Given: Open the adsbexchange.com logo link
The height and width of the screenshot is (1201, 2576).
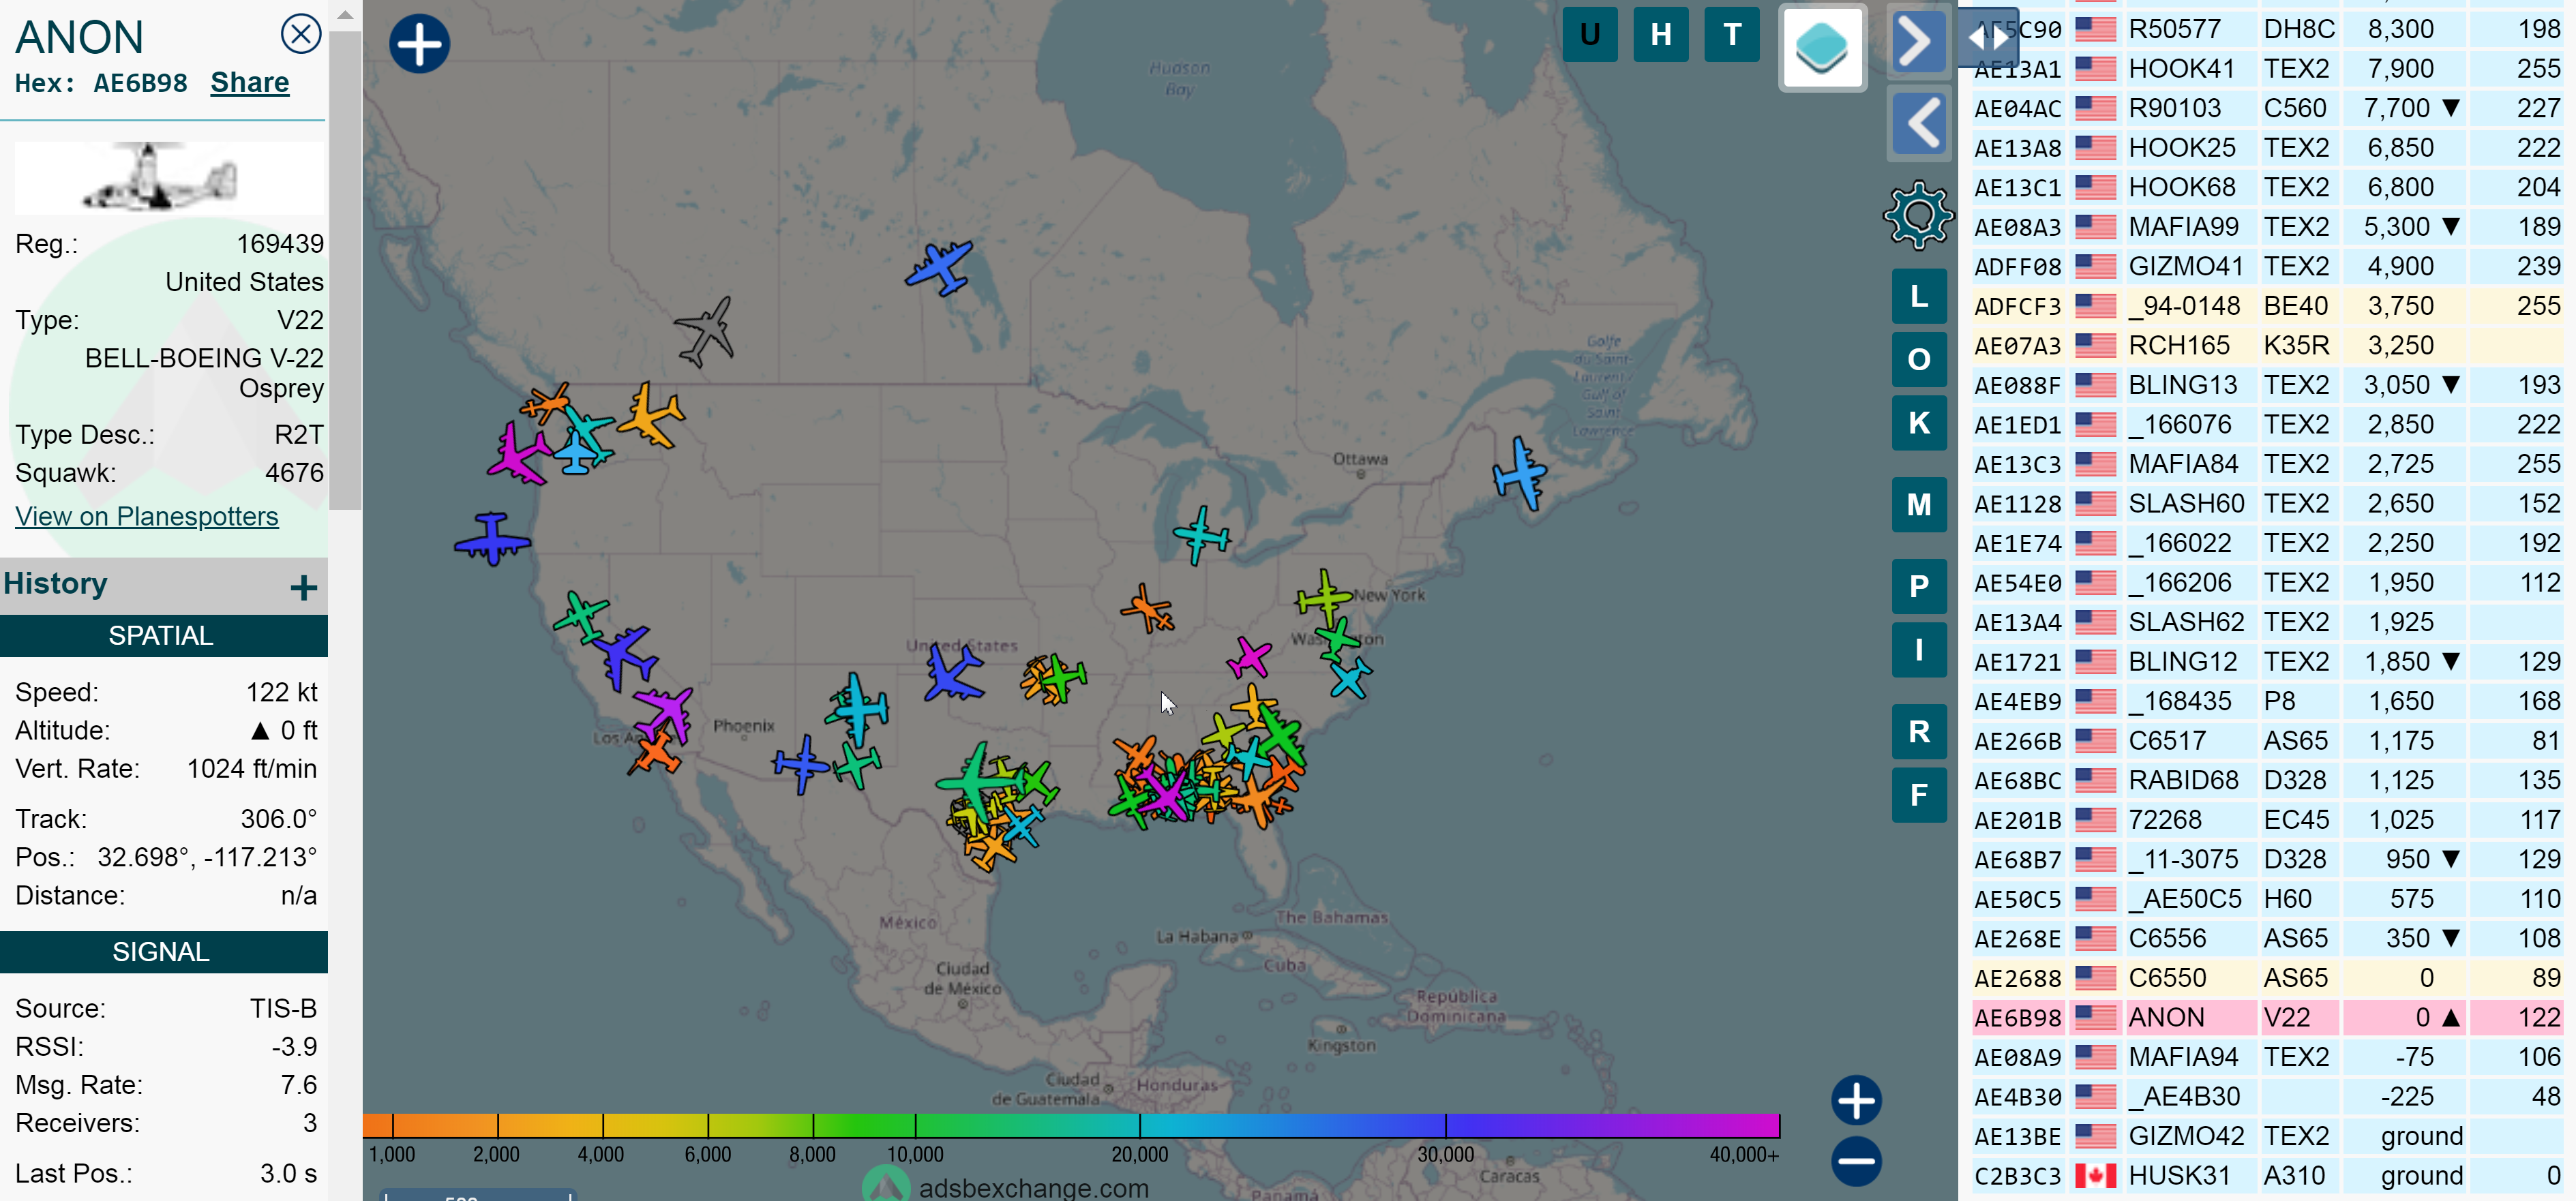Looking at the screenshot, I should (x=1006, y=1185).
